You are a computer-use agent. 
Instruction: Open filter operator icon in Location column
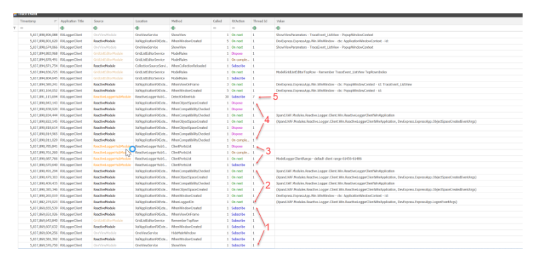click(137, 28)
